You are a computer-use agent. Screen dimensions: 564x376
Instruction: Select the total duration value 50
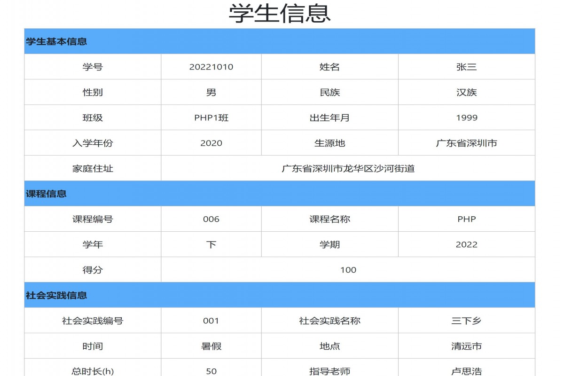click(211, 371)
